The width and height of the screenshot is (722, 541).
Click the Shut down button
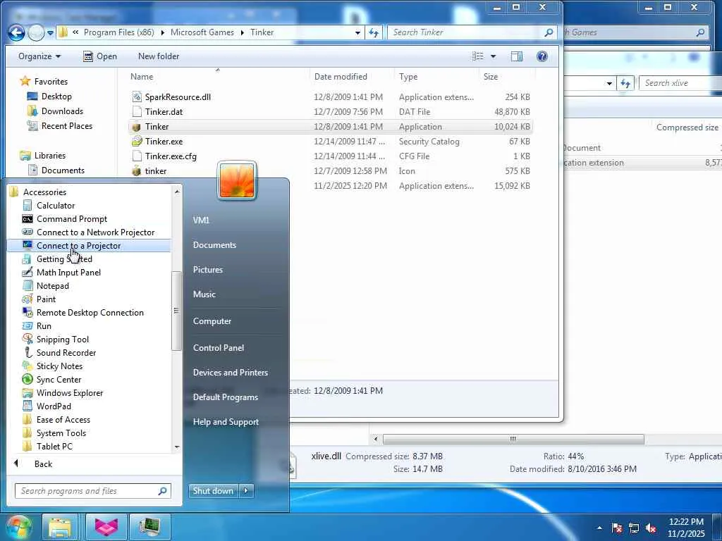point(213,491)
